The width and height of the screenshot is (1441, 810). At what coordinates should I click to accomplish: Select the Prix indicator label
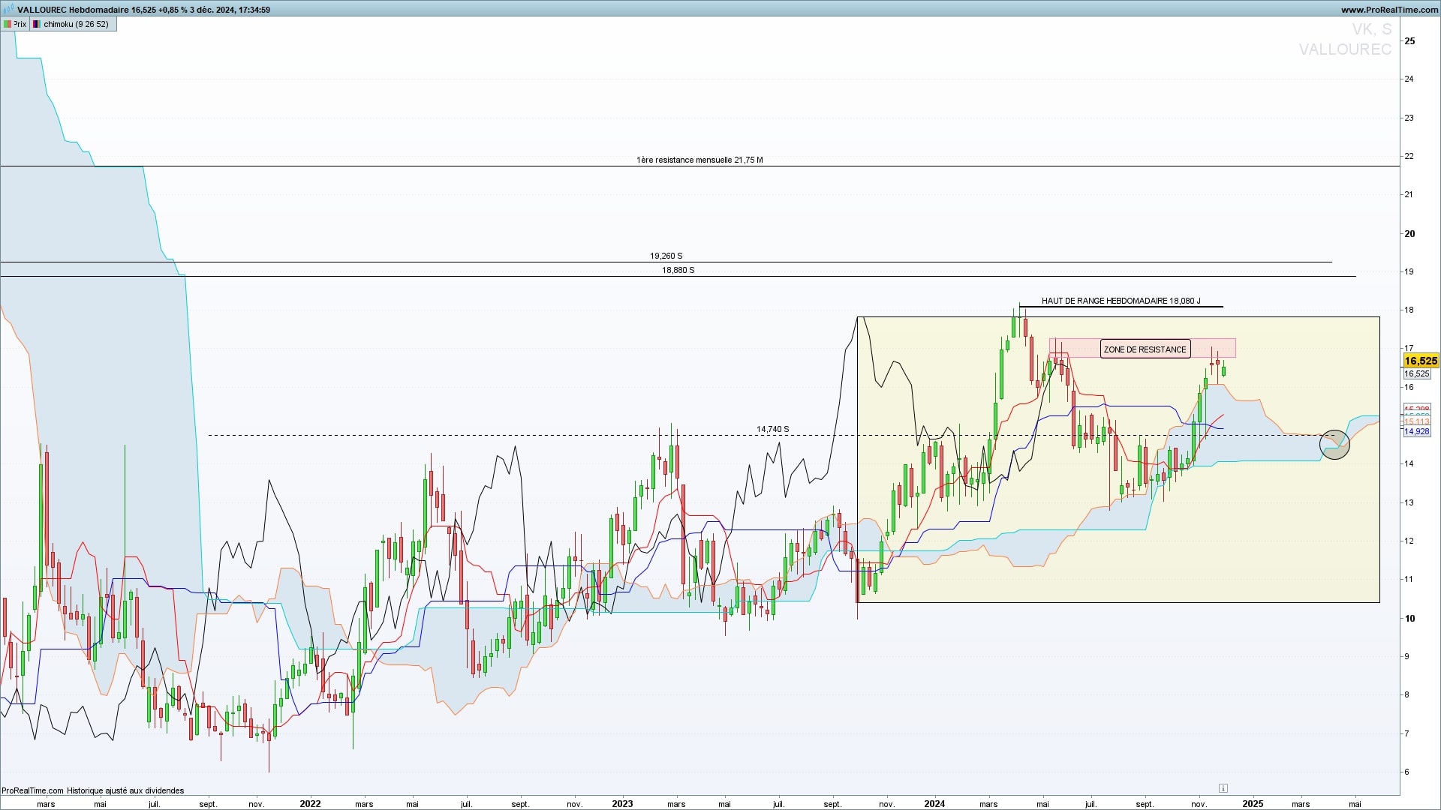click(x=20, y=24)
